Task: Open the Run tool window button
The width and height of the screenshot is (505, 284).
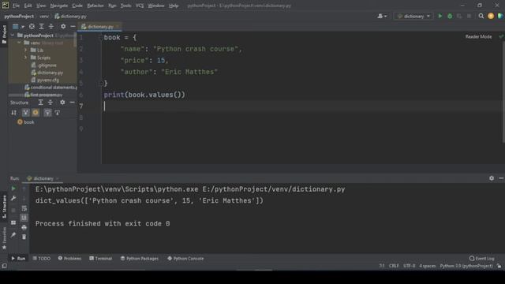Action: point(18,258)
